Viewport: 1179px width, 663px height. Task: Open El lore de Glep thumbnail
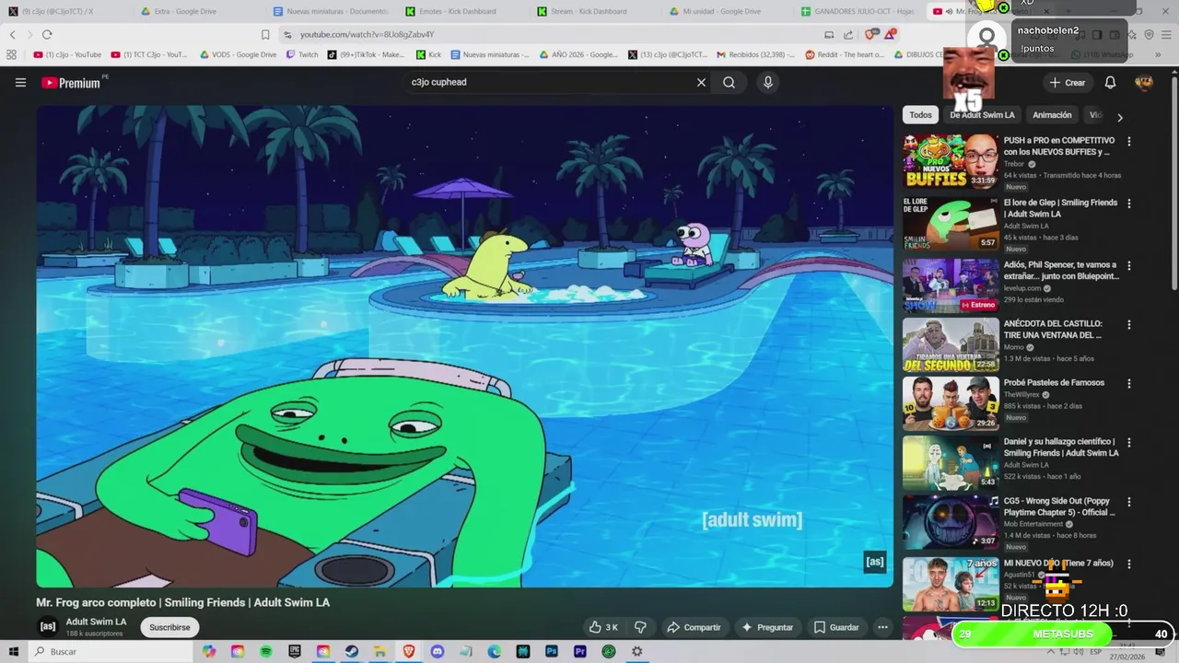tap(951, 223)
